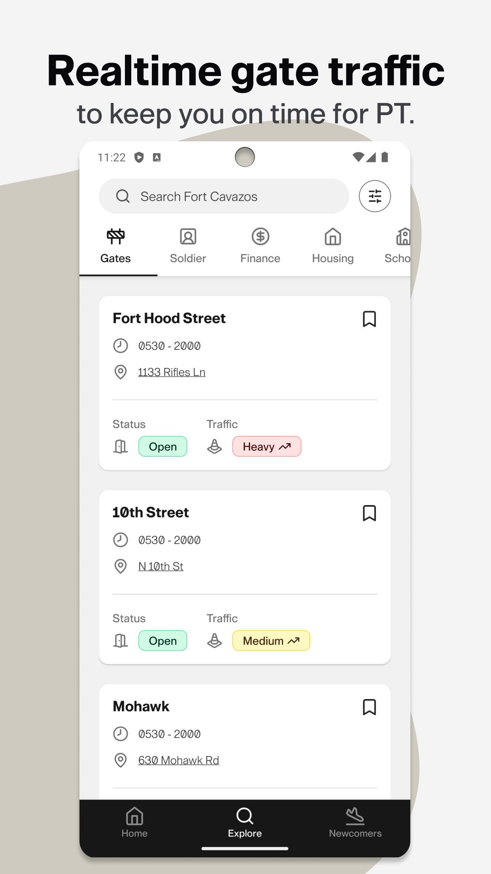Focus the Search Fort Cavazos field

[224, 196]
